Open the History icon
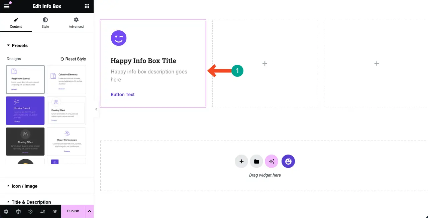Image resolution: width=428 pixels, height=218 pixels. 30,211
